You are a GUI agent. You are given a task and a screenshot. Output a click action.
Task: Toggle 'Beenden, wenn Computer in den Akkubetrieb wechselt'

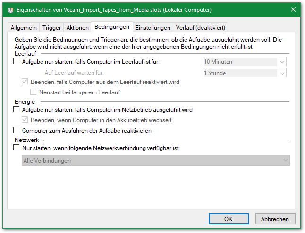[x=25, y=120]
